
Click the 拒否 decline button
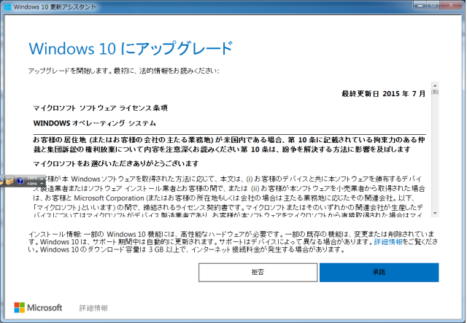click(x=258, y=272)
